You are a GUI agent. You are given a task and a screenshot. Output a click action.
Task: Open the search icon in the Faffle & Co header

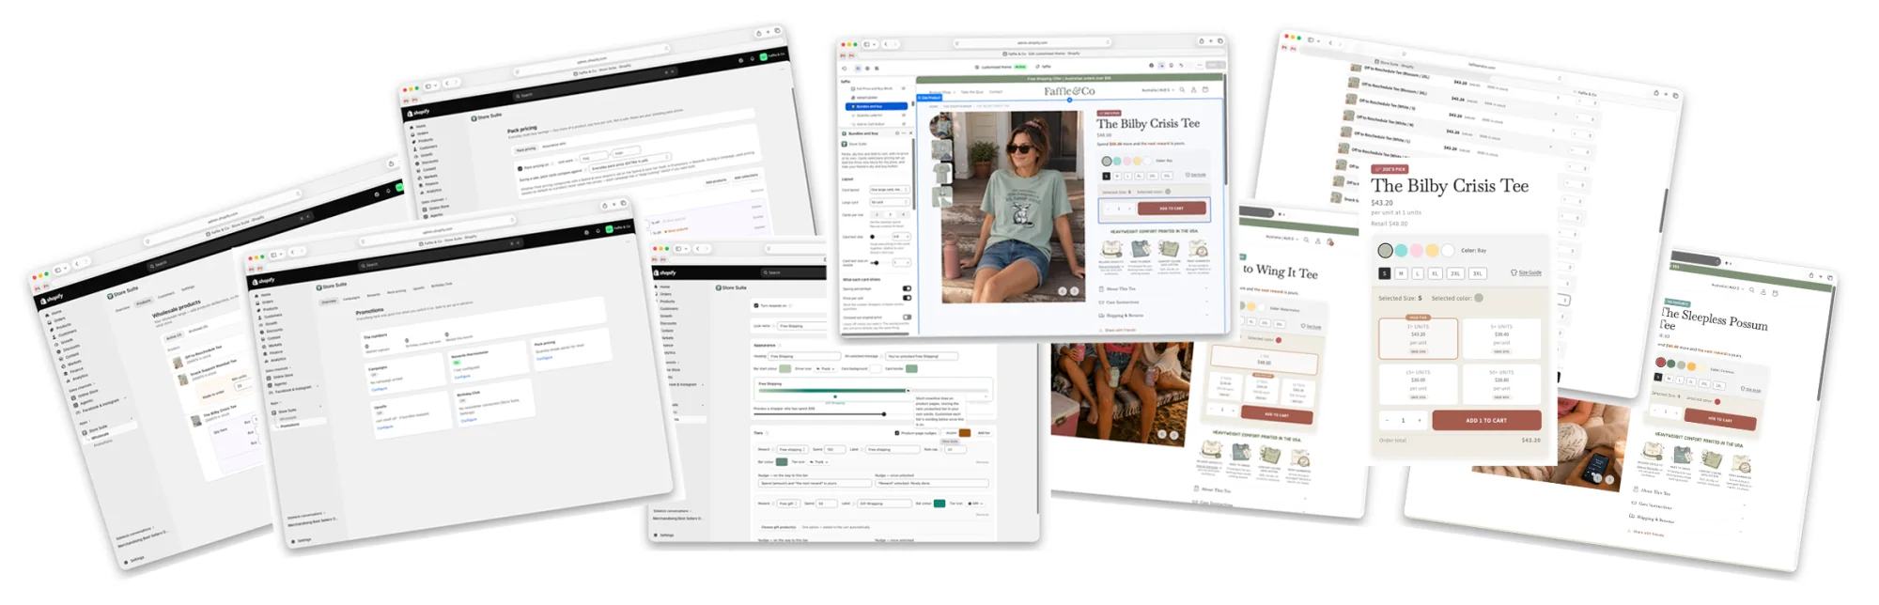1182,90
